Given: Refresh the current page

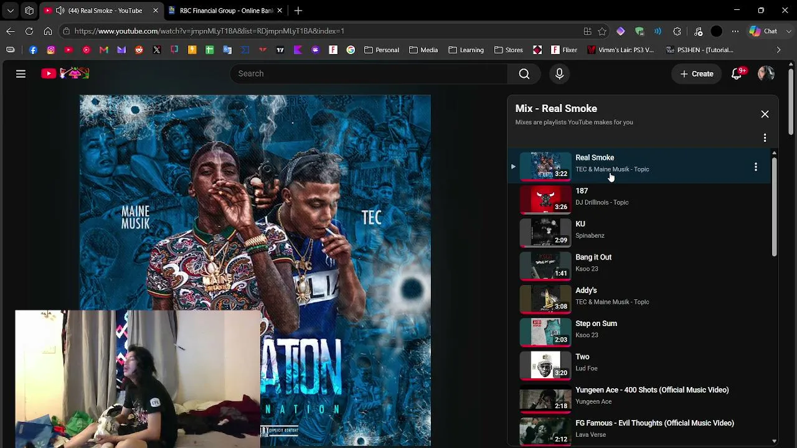Looking at the screenshot, I should point(29,30).
